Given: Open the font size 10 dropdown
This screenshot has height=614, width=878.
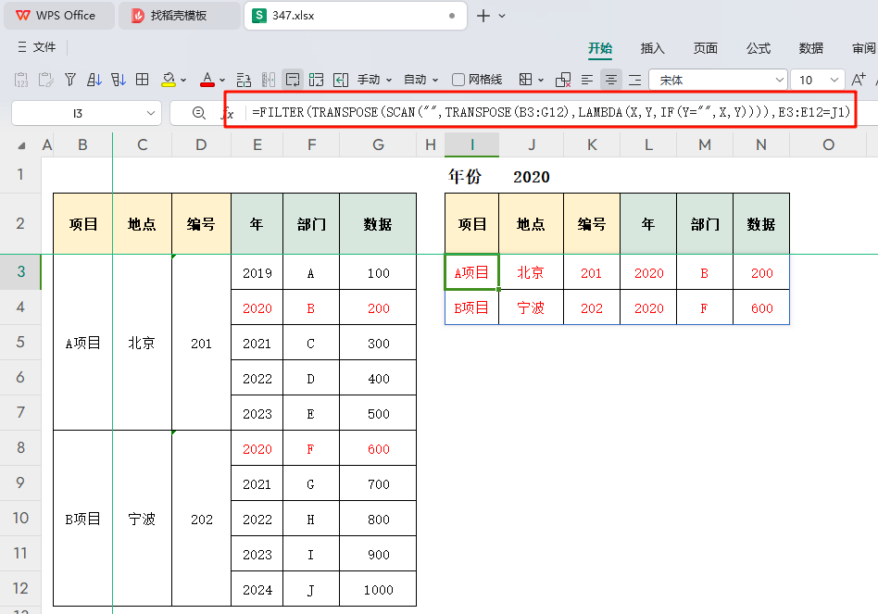Looking at the screenshot, I should [834, 80].
